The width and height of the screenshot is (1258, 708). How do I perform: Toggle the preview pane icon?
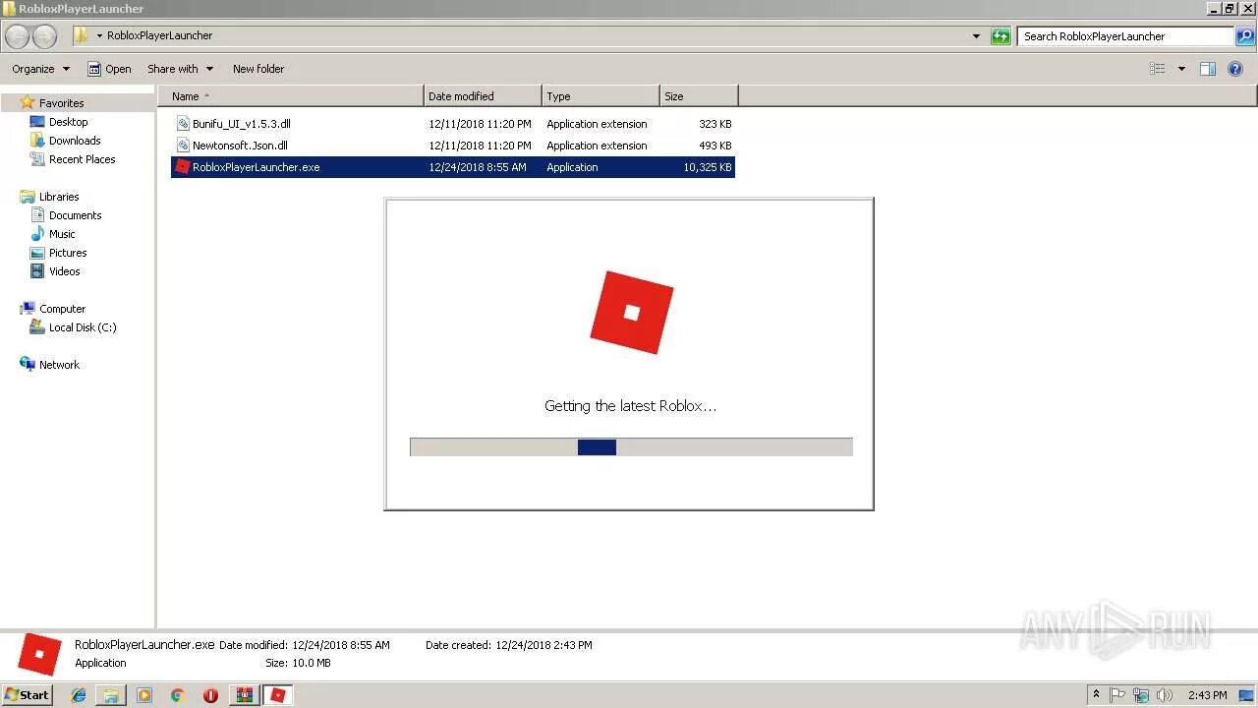1208,69
